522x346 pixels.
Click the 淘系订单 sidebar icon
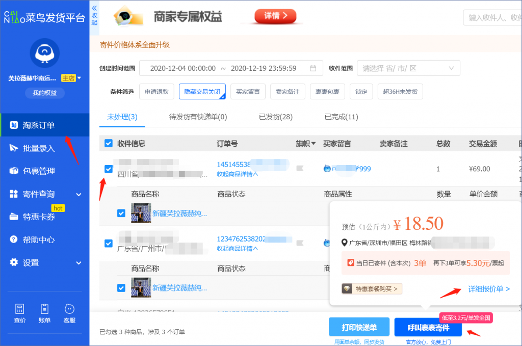point(14,125)
